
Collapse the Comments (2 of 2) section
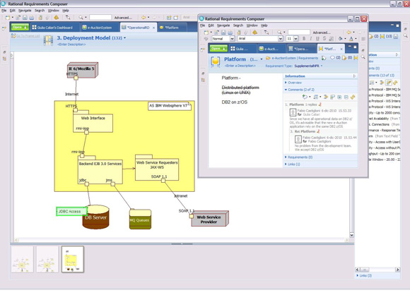click(286, 90)
